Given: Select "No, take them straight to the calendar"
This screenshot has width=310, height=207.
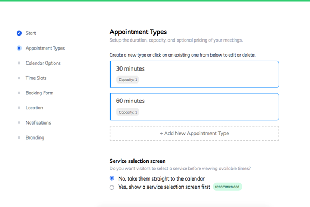Looking at the screenshot, I should pyautogui.click(x=112, y=178).
